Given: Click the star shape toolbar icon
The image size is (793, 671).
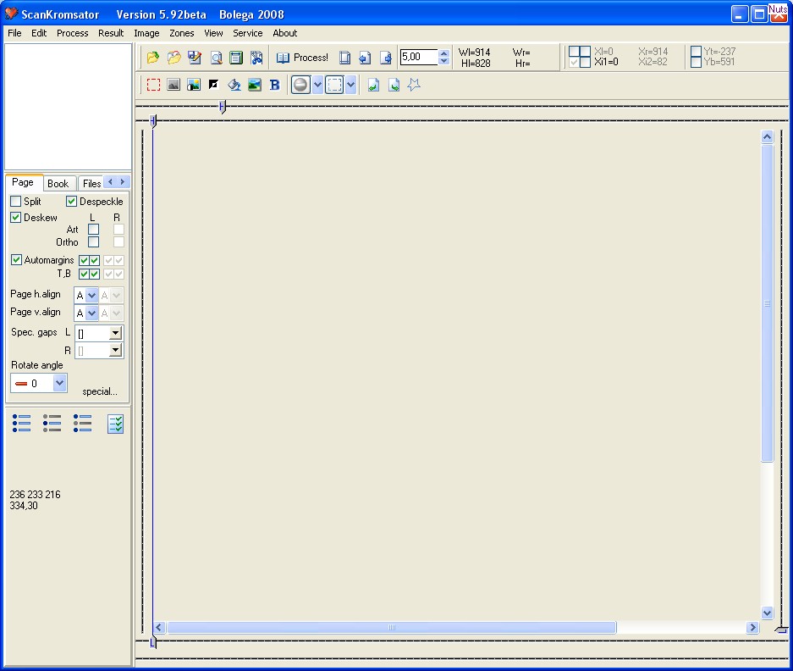Looking at the screenshot, I should [414, 85].
